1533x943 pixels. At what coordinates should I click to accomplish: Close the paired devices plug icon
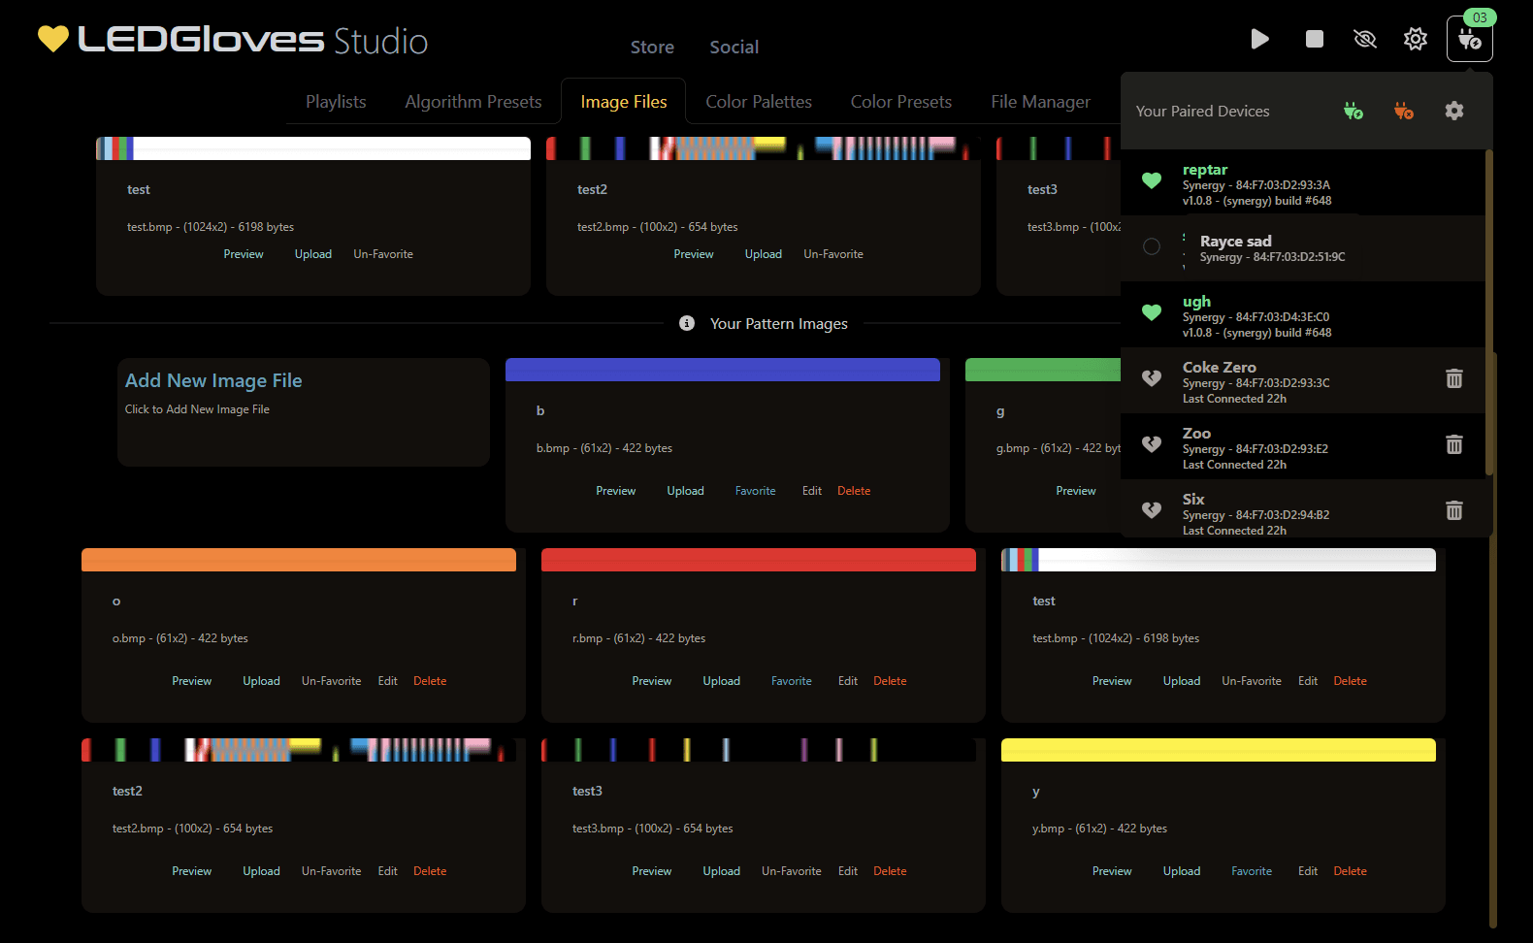pos(1469,39)
